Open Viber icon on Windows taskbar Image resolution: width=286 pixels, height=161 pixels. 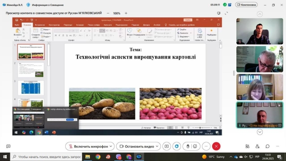[x=118, y=157]
